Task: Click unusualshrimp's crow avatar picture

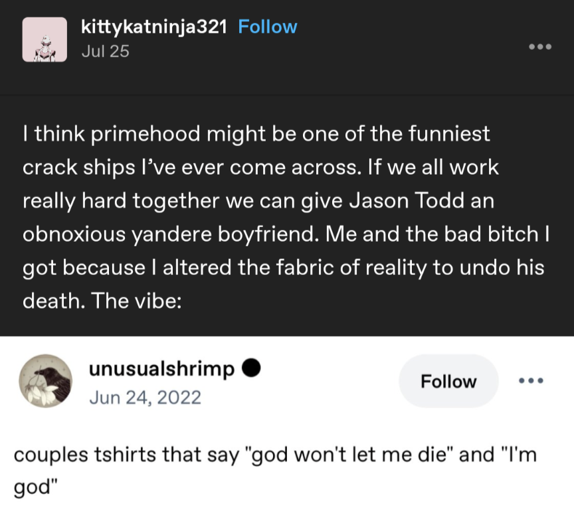Action: pyautogui.click(x=45, y=380)
